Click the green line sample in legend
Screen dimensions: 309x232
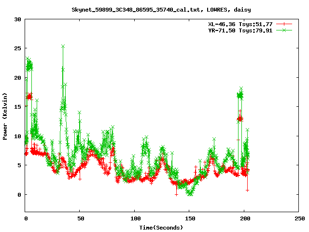point(284,30)
